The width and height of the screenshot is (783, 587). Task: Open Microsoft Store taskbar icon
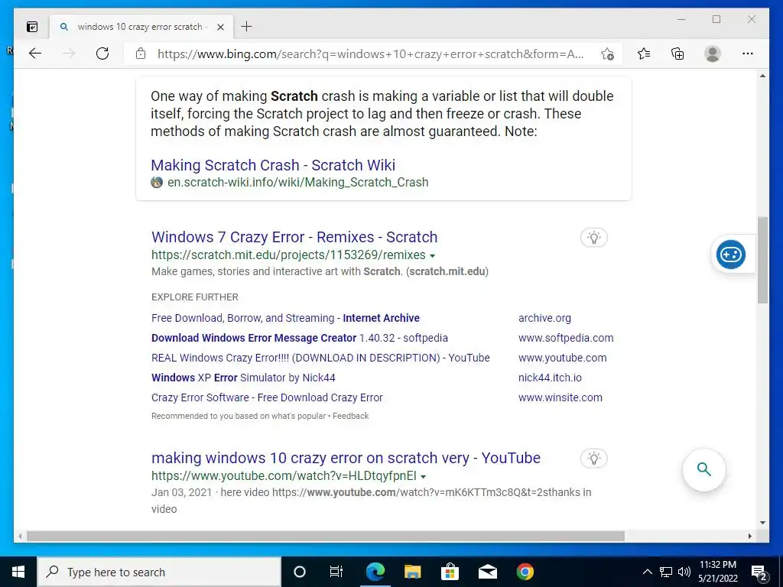click(x=450, y=572)
